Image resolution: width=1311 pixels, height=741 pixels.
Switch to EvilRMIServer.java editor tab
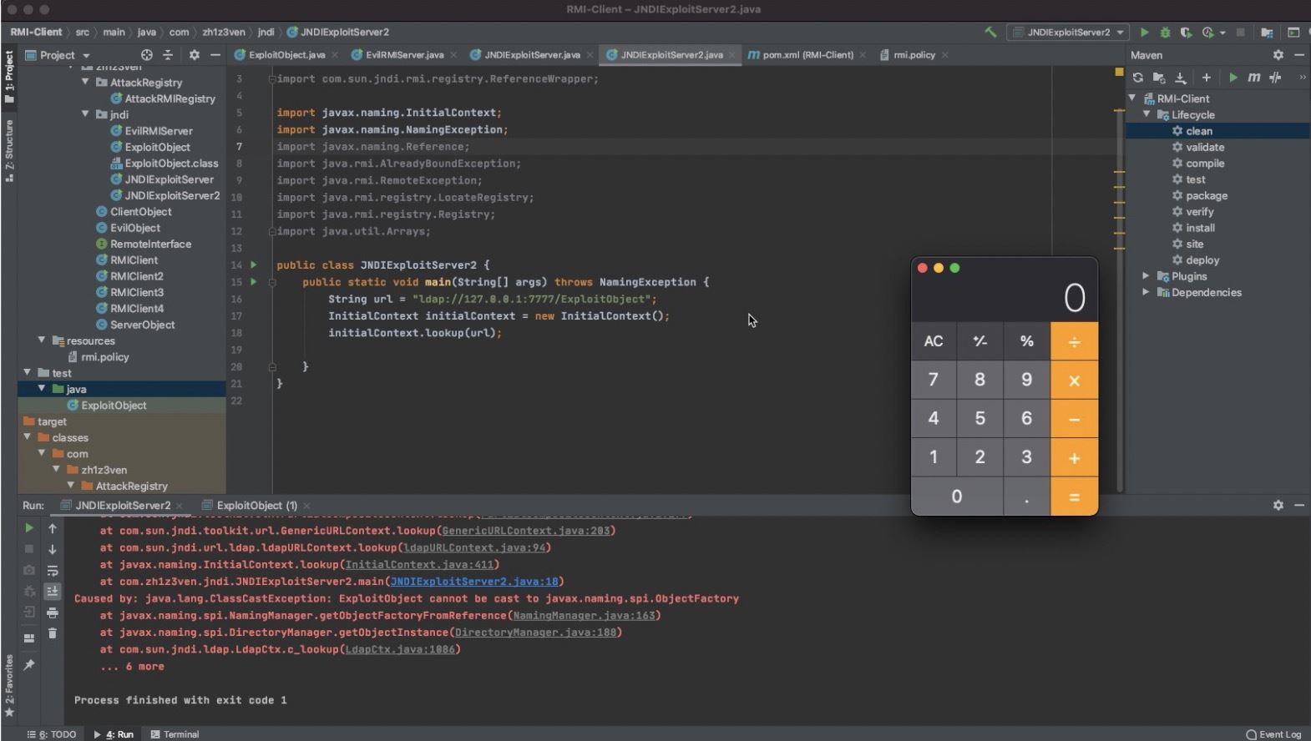[x=404, y=55]
